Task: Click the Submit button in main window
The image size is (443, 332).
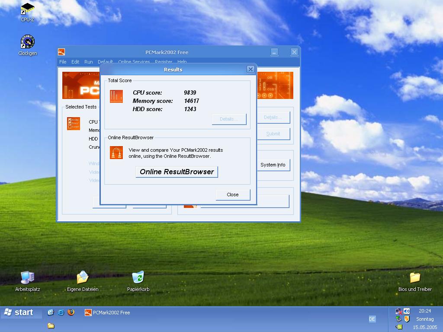Action: pyautogui.click(x=273, y=134)
